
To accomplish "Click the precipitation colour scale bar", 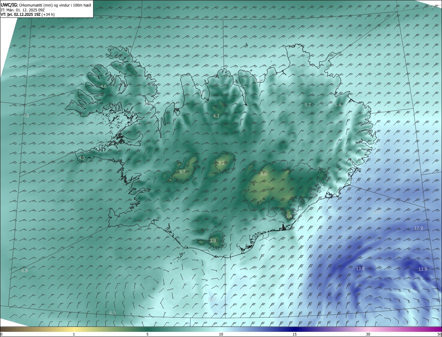I will pos(221,329).
